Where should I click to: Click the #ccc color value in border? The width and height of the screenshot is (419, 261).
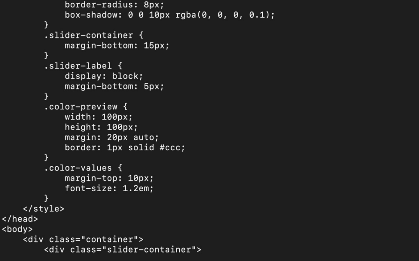(x=170, y=147)
